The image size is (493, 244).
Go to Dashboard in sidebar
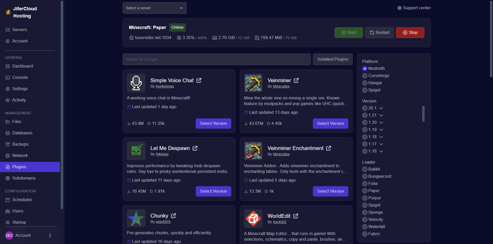pyautogui.click(x=30, y=66)
